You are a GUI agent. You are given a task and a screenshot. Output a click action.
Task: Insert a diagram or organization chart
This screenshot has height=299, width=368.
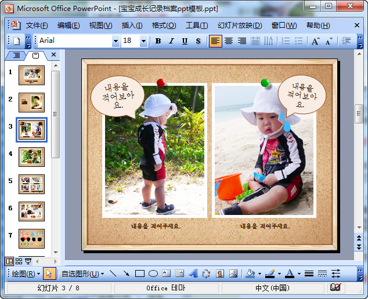pyautogui.click(x=206, y=274)
